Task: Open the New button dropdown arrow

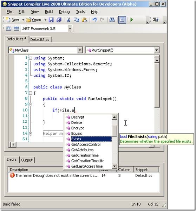Action: coord(23,20)
